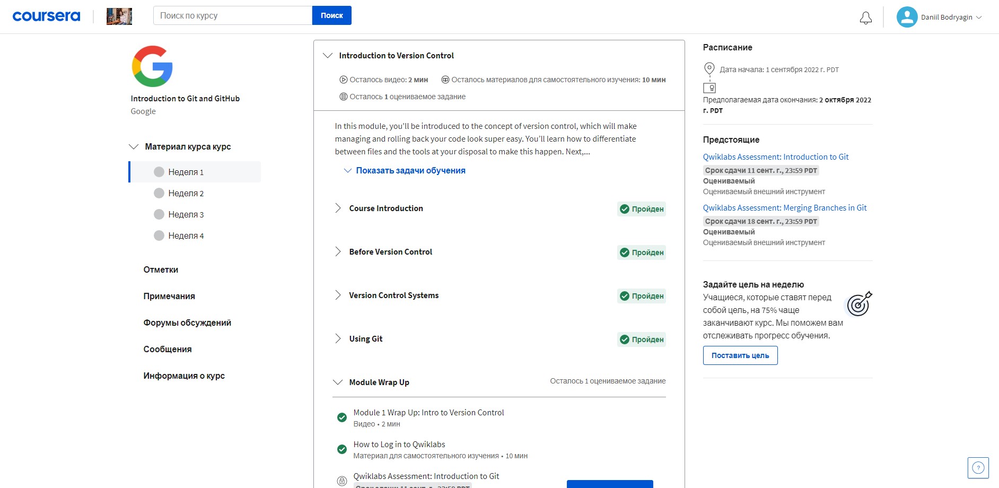Click Неделя 2 progress circle

(159, 193)
